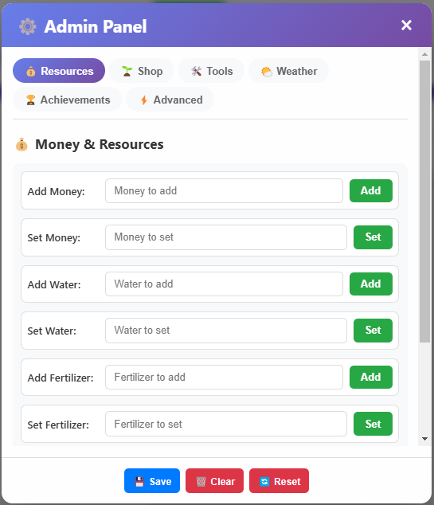Focus the Water to add input field
The width and height of the screenshot is (434, 505).
tap(224, 284)
